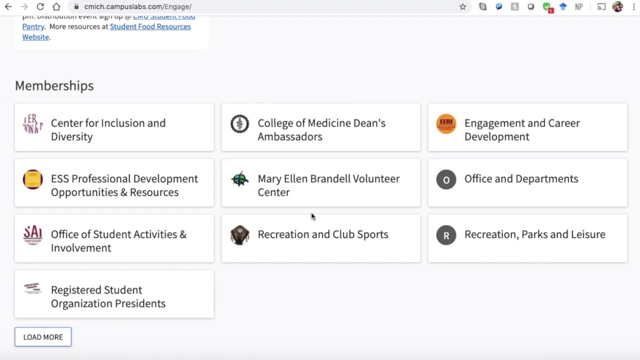This screenshot has width=640, height=360.
Task: Open the blue graduation cap extension
Action: pyautogui.click(x=563, y=6)
